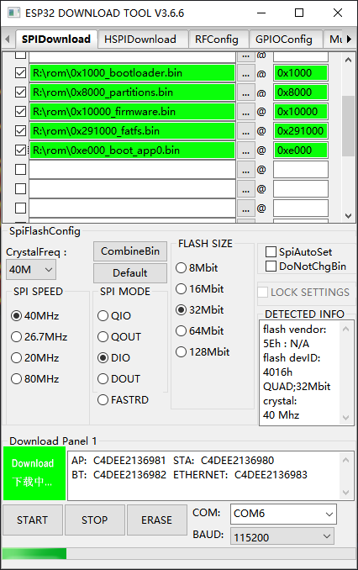The height and width of the screenshot is (570, 358).
Task: Click the 0x1000 address field
Action: (x=301, y=73)
